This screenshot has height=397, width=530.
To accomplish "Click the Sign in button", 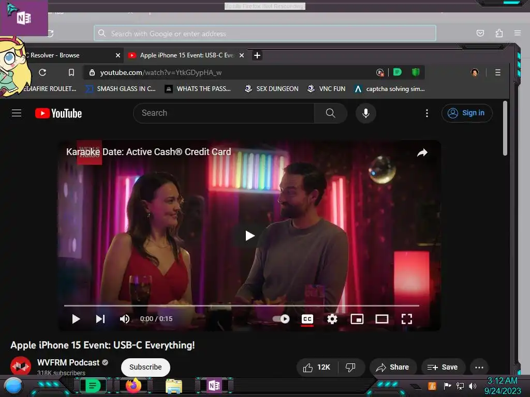I will point(467,113).
